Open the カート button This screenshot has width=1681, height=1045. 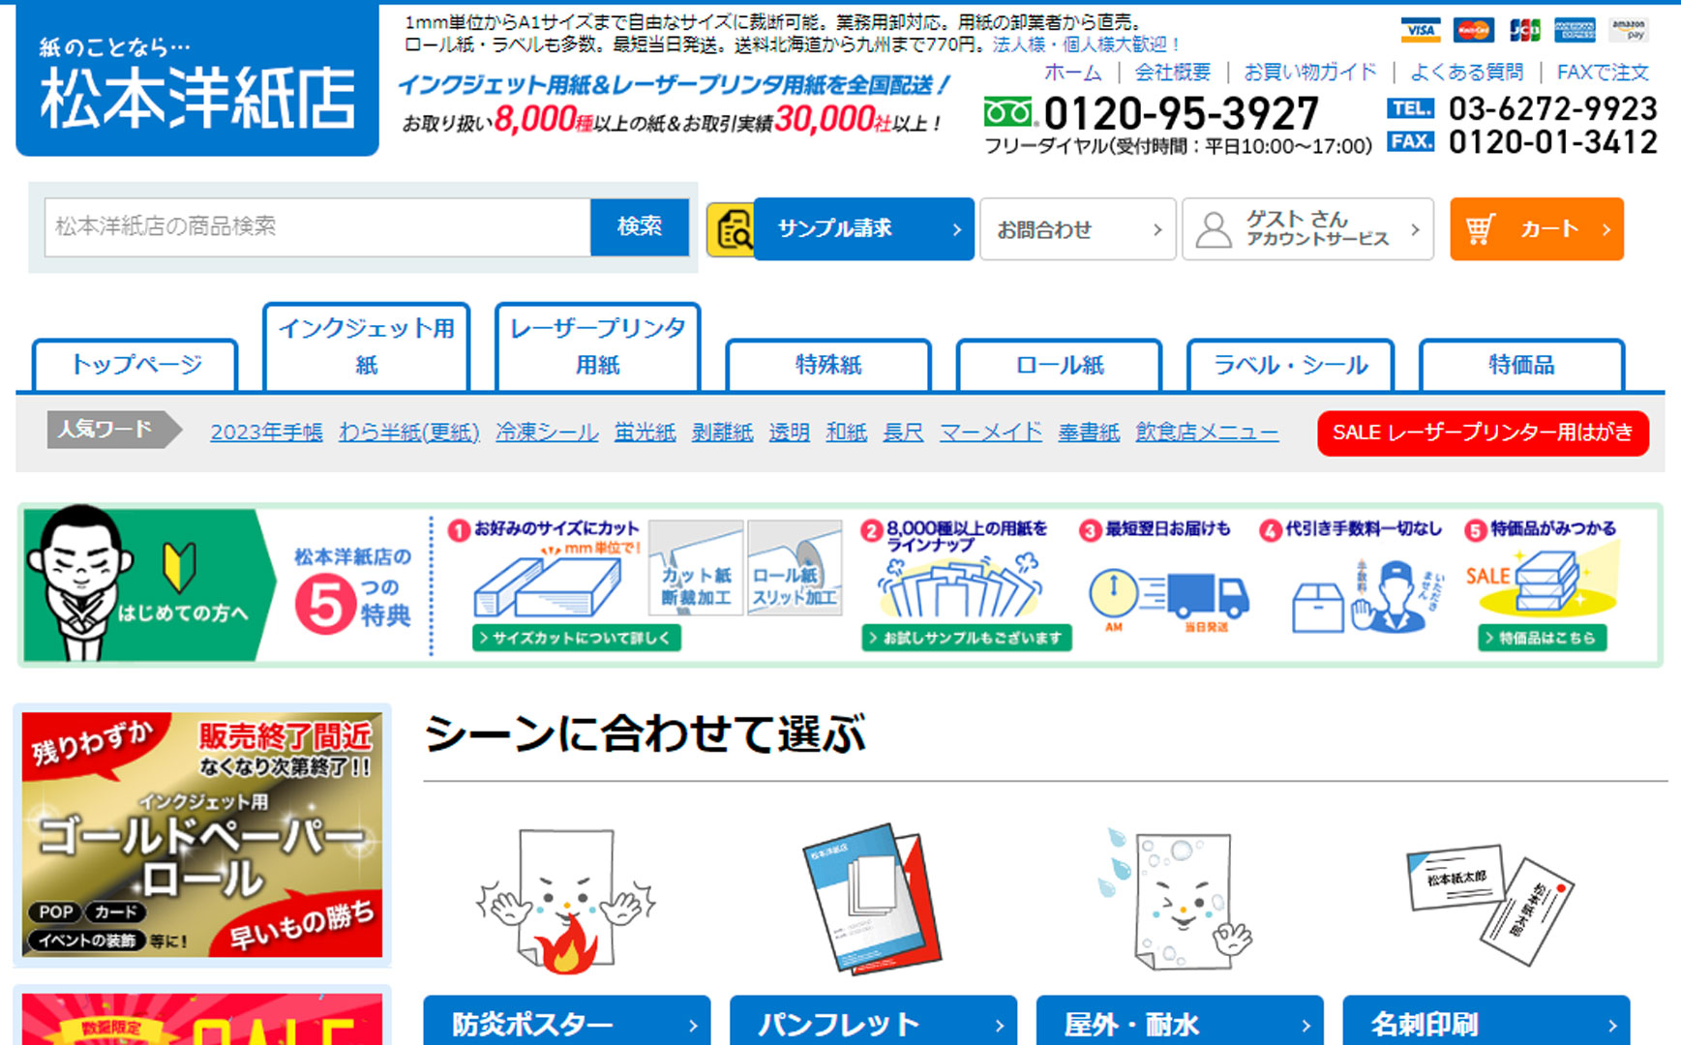point(1537,229)
